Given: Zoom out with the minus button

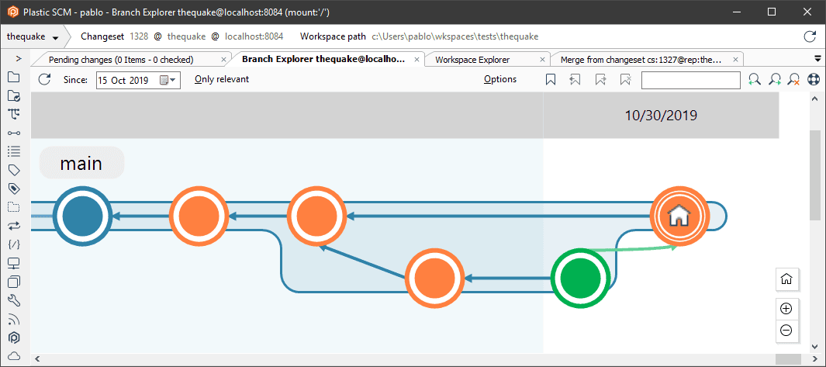Looking at the screenshot, I should pyautogui.click(x=786, y=331).
